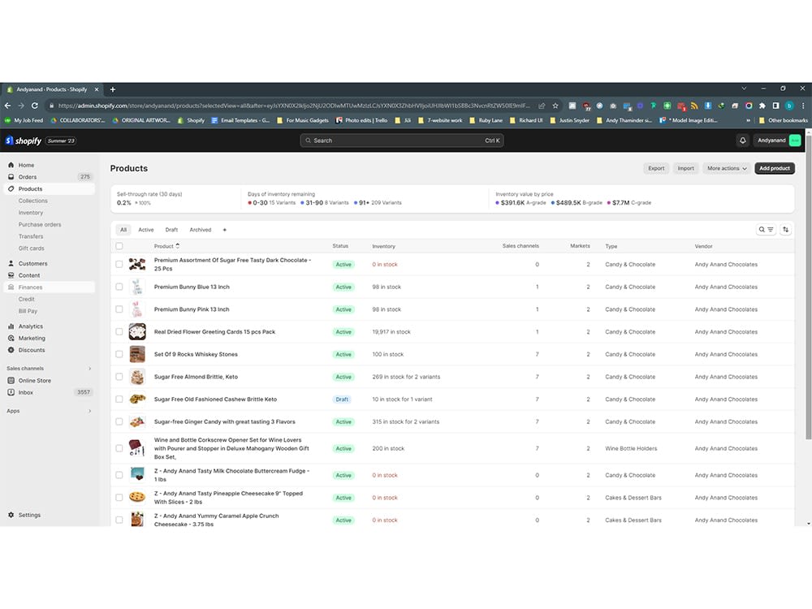Check the Sugar-free Ginger Candy row
Screen dimensions: 812x609
119,421
